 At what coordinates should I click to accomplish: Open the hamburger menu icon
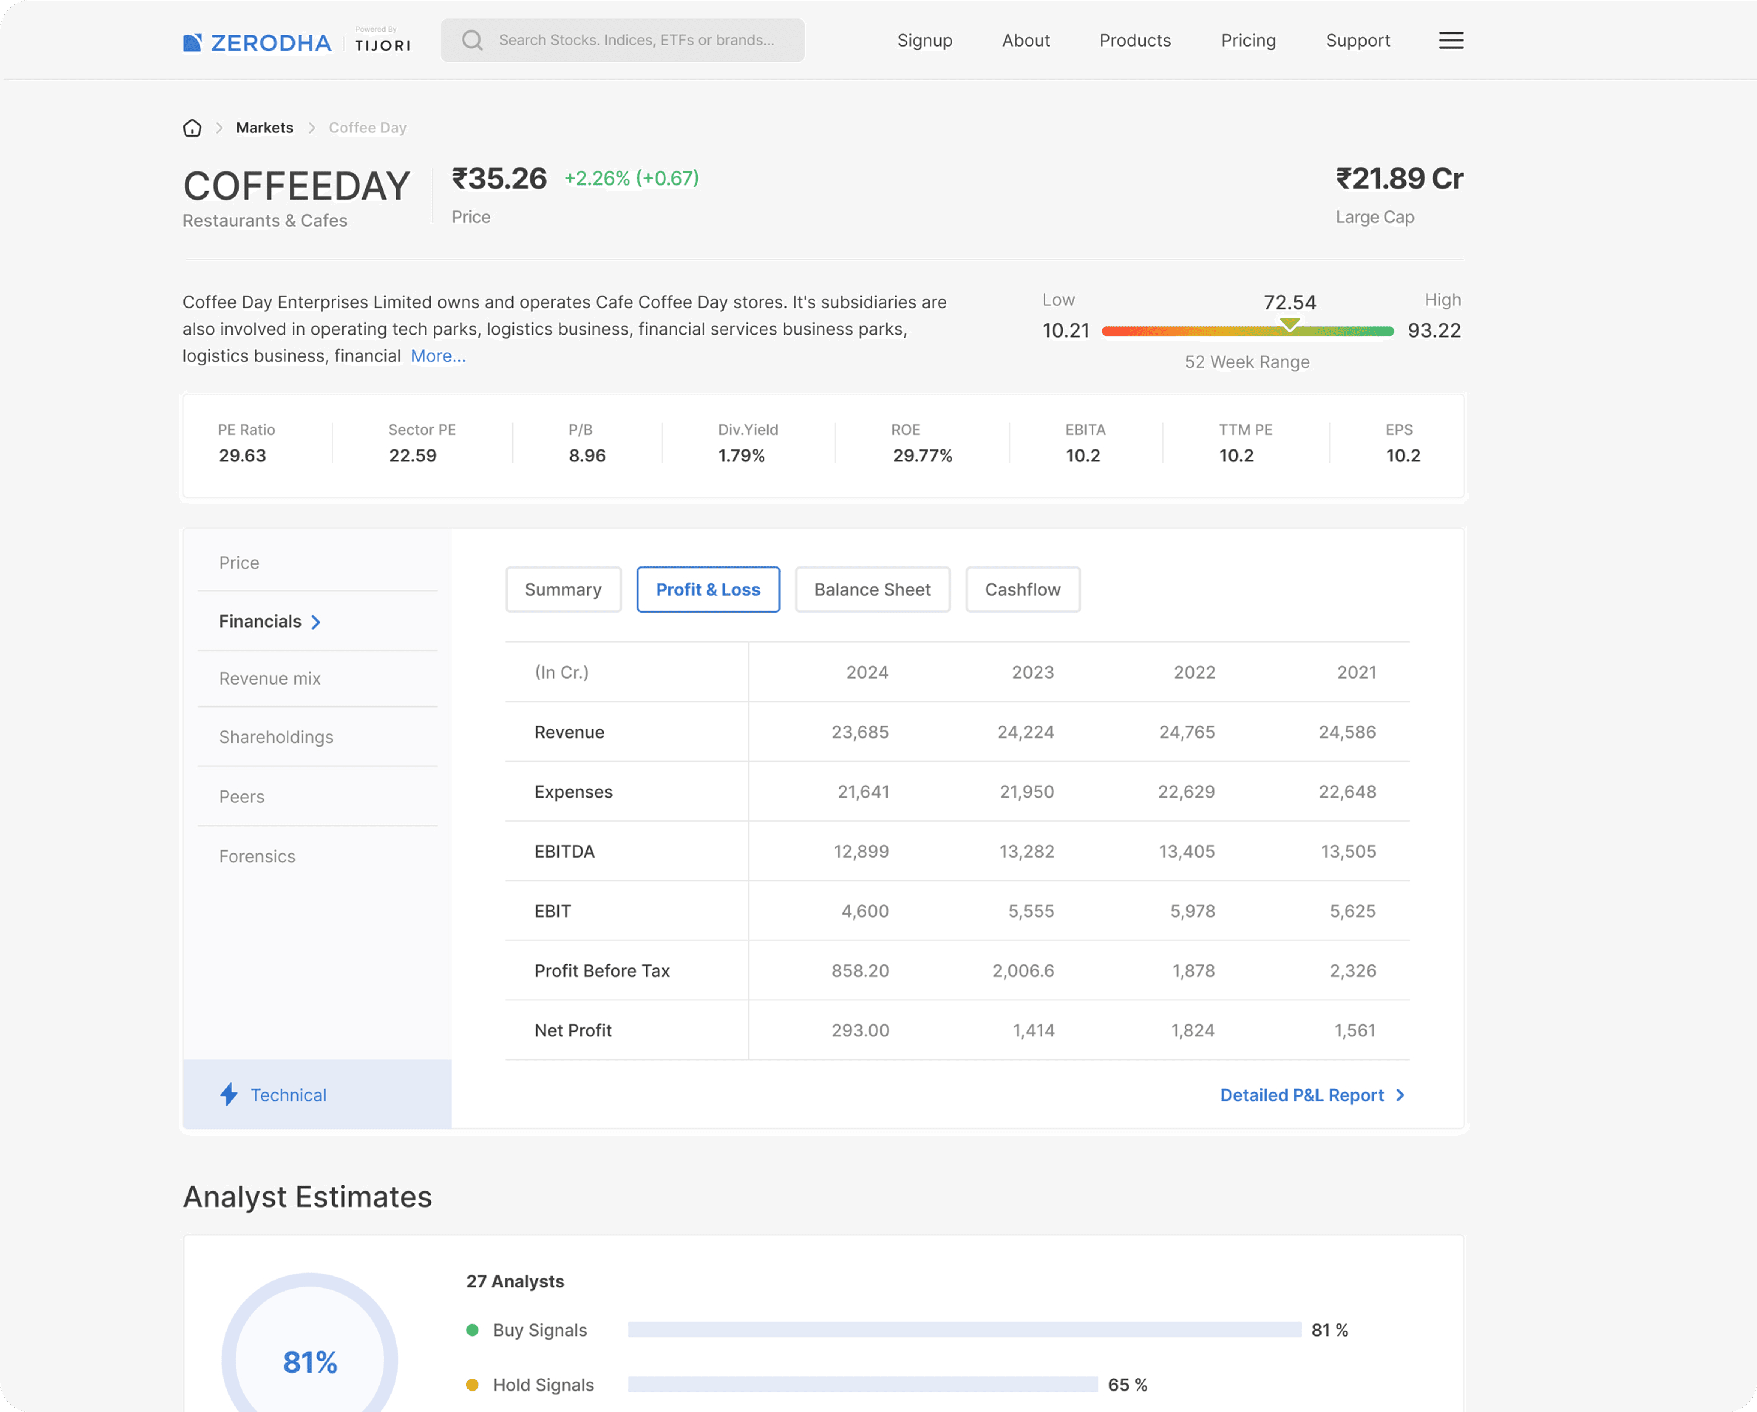pos(1451,41)
